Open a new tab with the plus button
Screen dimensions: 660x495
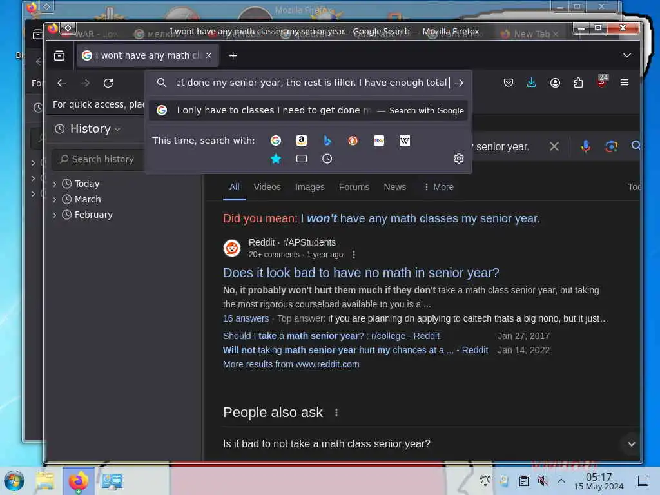click(233, 55)
